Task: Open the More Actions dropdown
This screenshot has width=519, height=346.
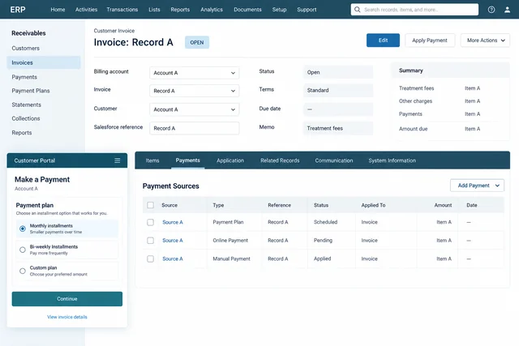Action: 485,41
